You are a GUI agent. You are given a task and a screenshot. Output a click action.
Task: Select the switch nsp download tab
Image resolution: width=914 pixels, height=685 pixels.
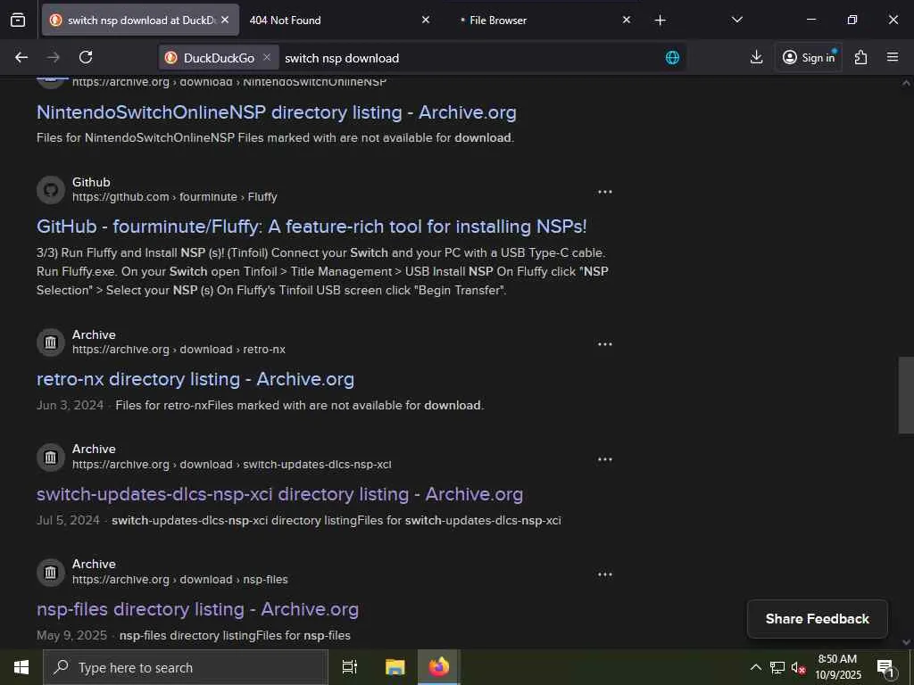tap(140, 20)
